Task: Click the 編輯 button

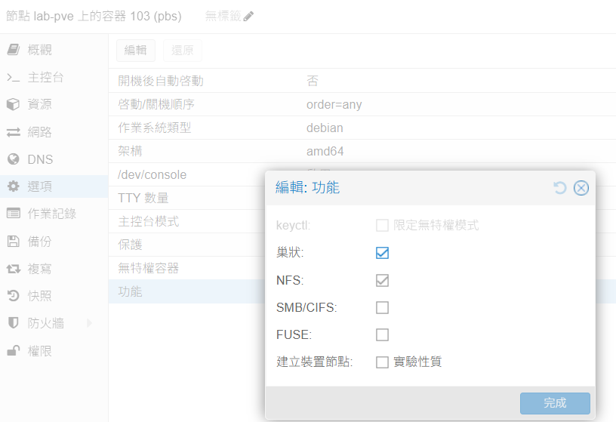Action: [x=136, y=51]
